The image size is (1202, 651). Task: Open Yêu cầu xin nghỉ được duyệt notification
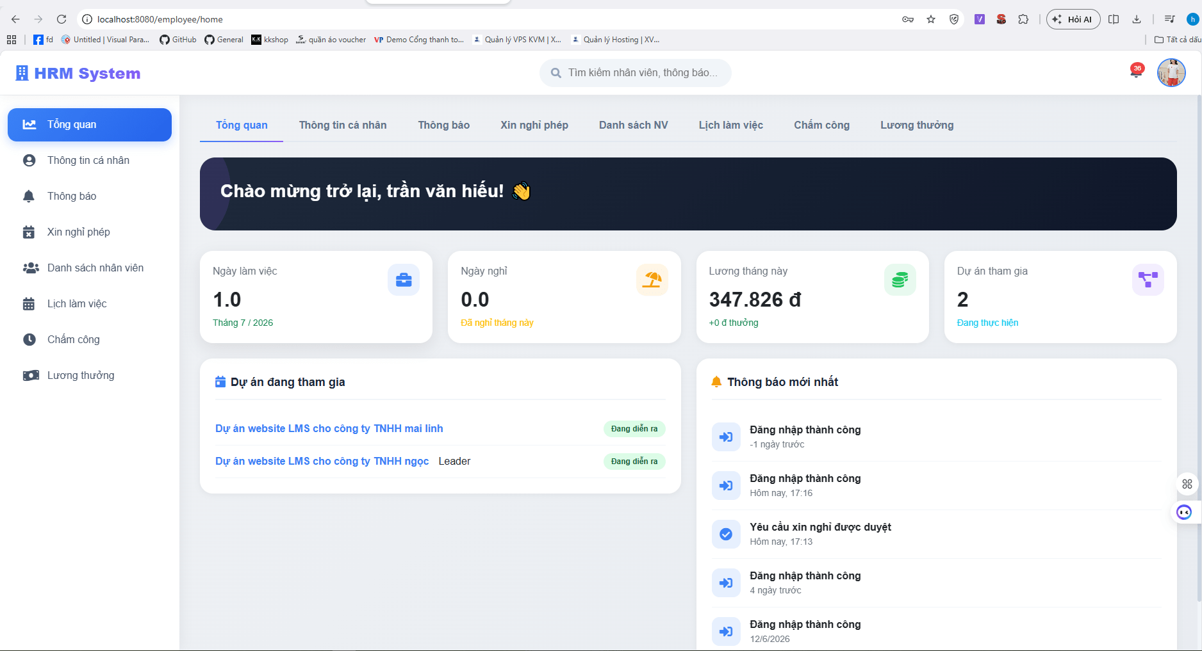[x=936, y=534]
